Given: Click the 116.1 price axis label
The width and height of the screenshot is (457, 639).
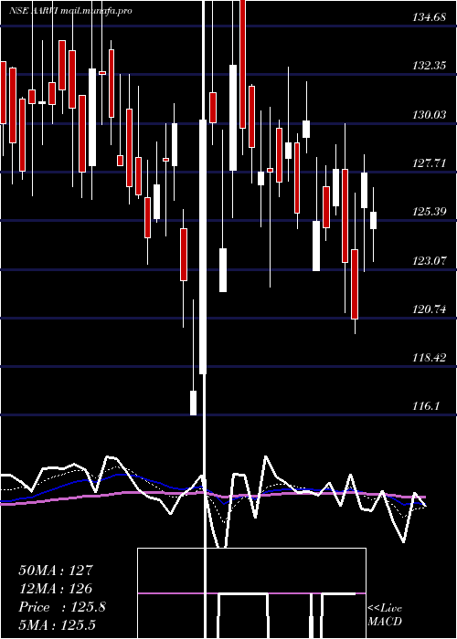Looking at the screenshot, I should (x=427, y=406).
